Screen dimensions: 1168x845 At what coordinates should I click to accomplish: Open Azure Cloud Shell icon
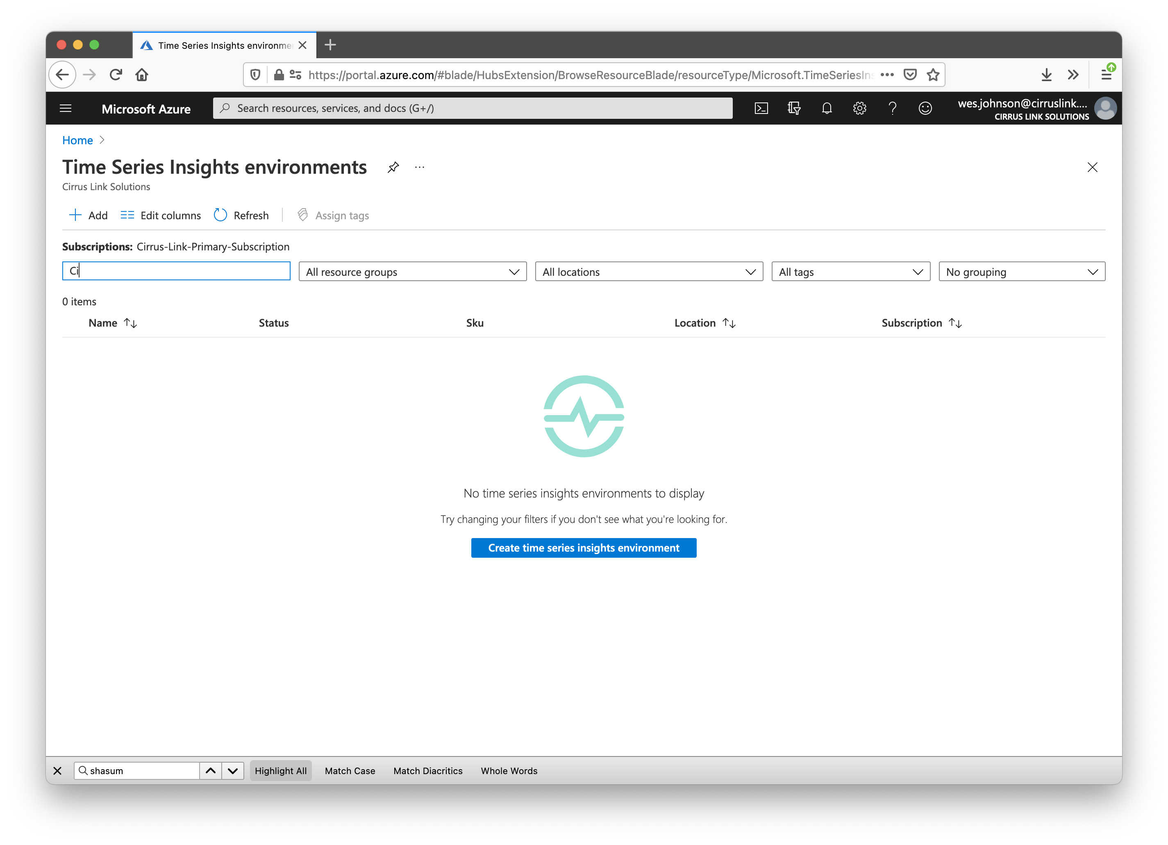coord(761,108)
